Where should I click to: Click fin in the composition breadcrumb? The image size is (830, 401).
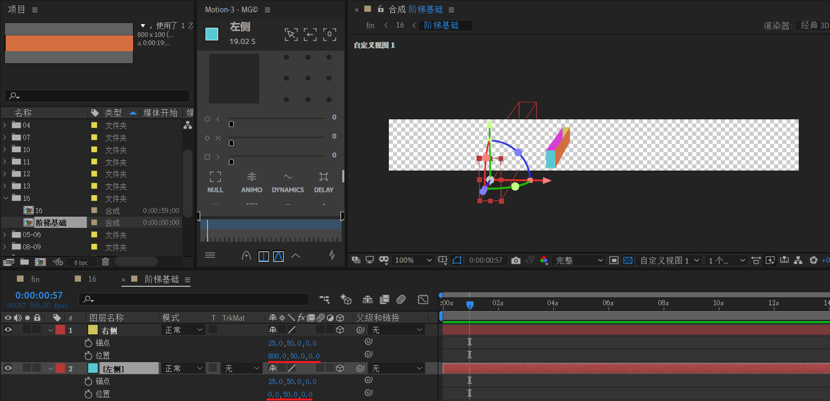tap(370, 25)
